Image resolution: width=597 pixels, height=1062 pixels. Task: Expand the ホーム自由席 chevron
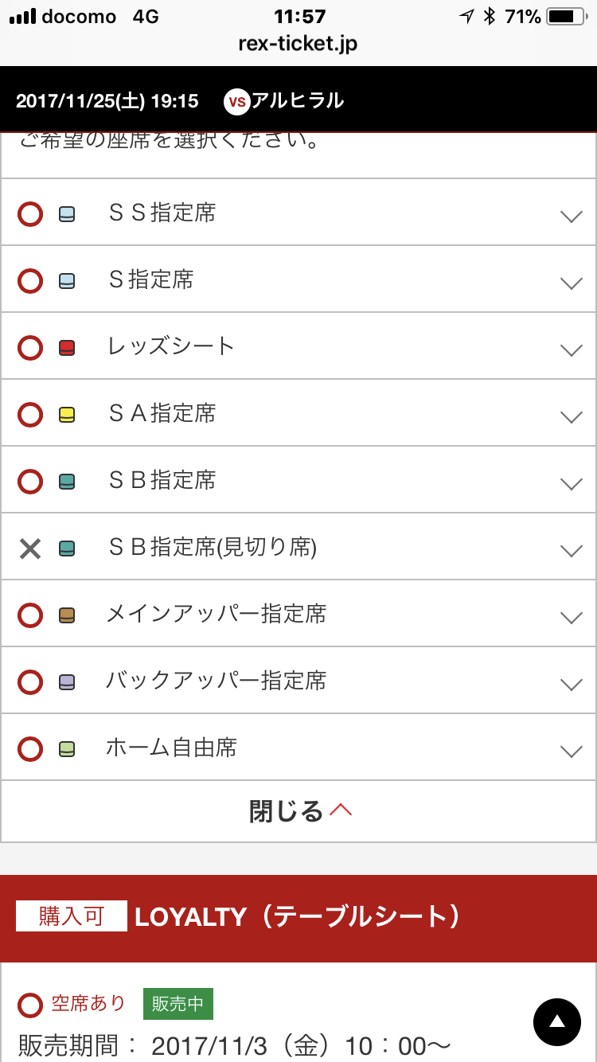(x=572, y=751)
